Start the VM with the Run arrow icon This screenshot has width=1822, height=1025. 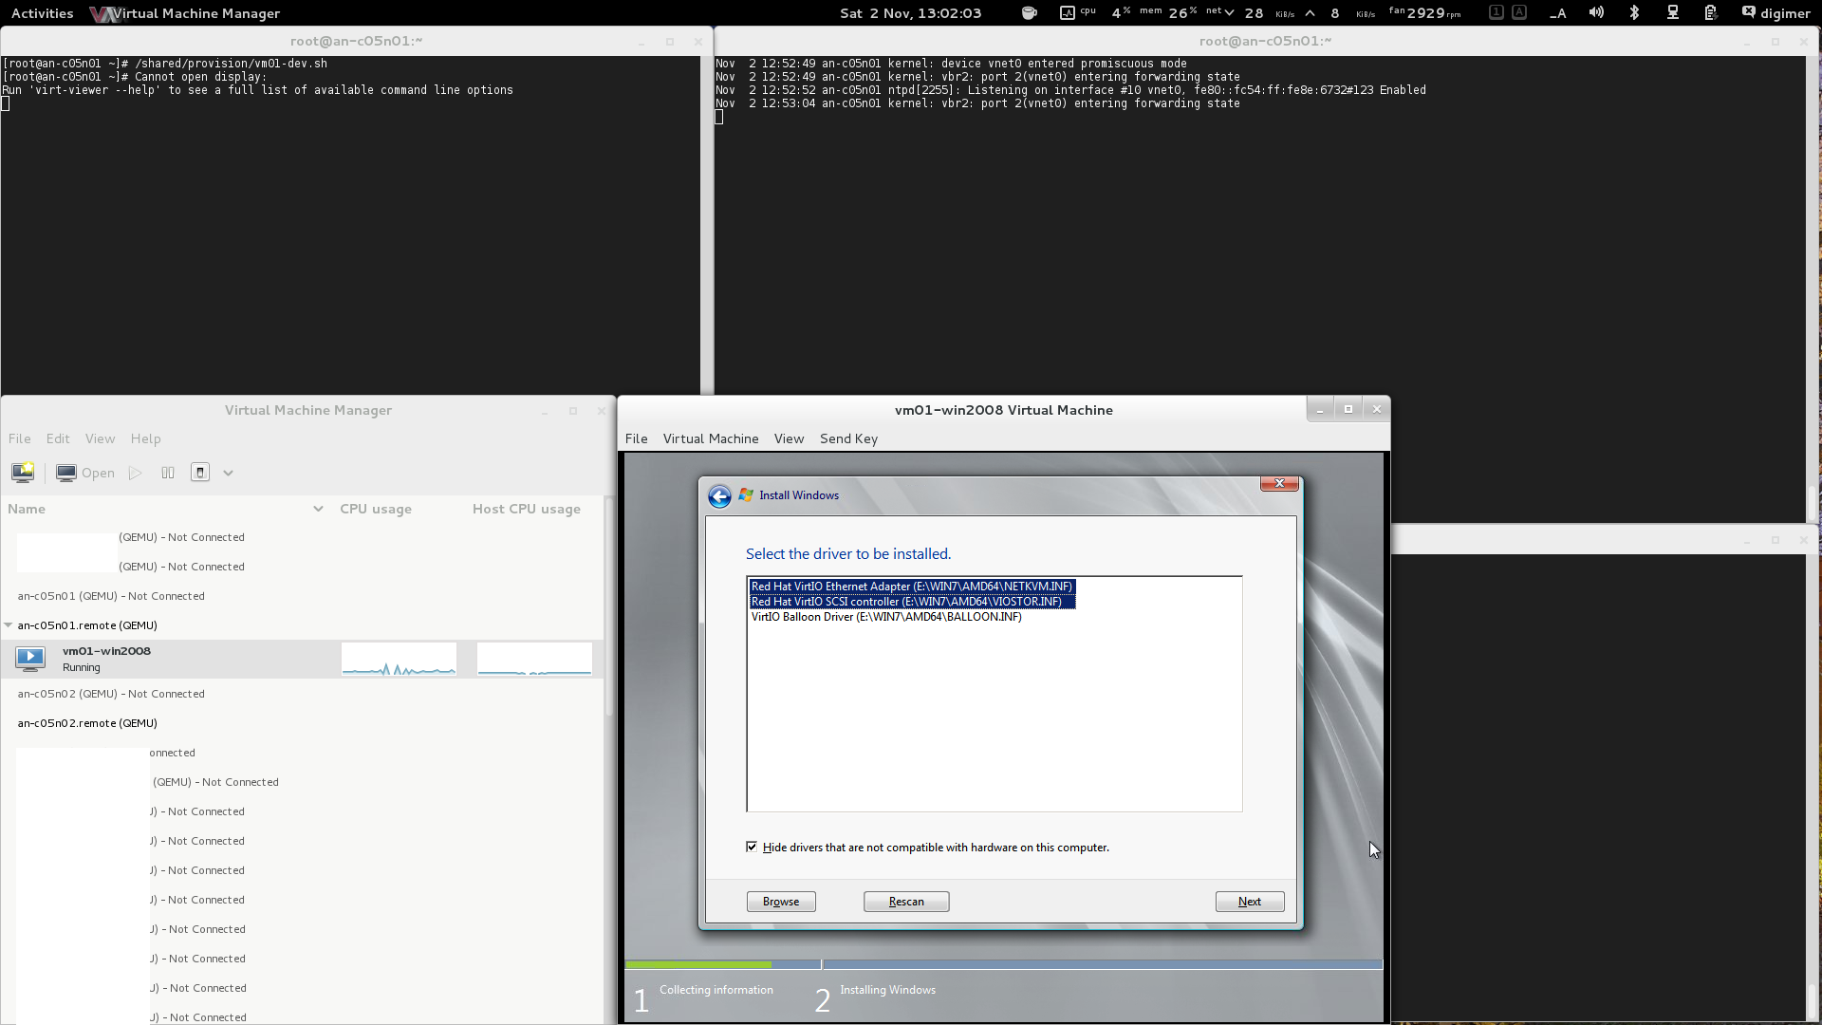coord(136,473)
